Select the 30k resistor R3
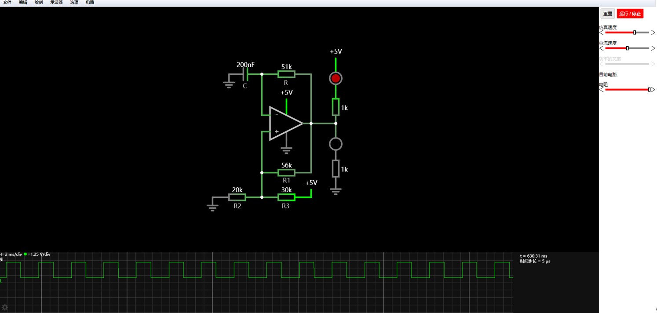This screenshot has width=657, height=313. click(286, 197)
